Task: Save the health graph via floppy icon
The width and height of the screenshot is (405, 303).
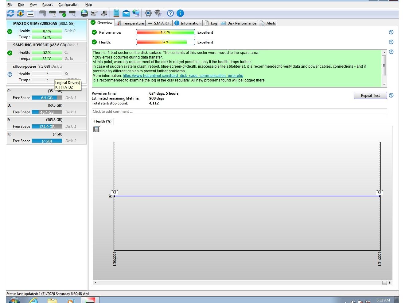Action: click(97, 129)
